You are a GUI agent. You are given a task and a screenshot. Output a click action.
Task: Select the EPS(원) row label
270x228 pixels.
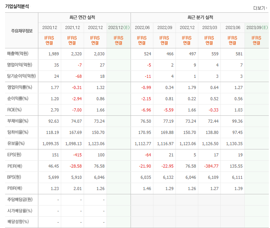[x=14, y=154]
